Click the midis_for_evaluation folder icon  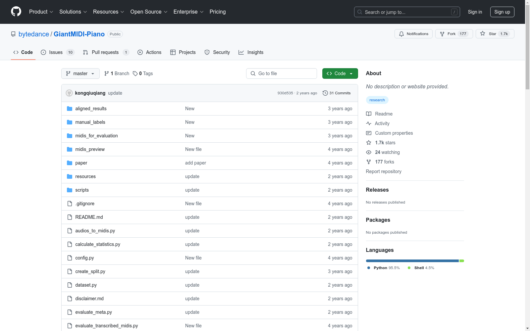coord(70,136)
